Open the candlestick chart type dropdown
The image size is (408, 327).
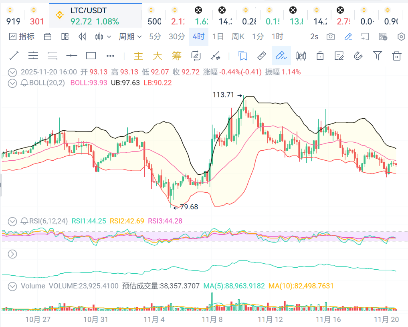pos(103,37)
